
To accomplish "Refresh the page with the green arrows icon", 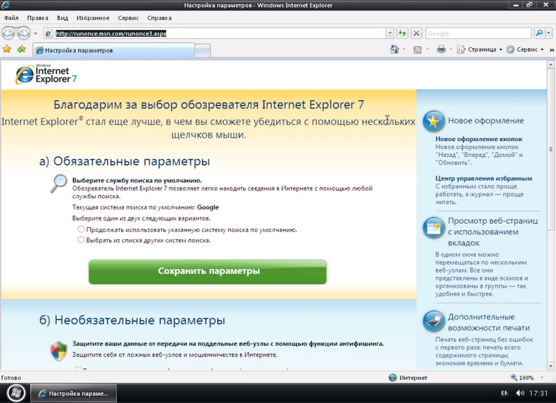I will 402,33.
